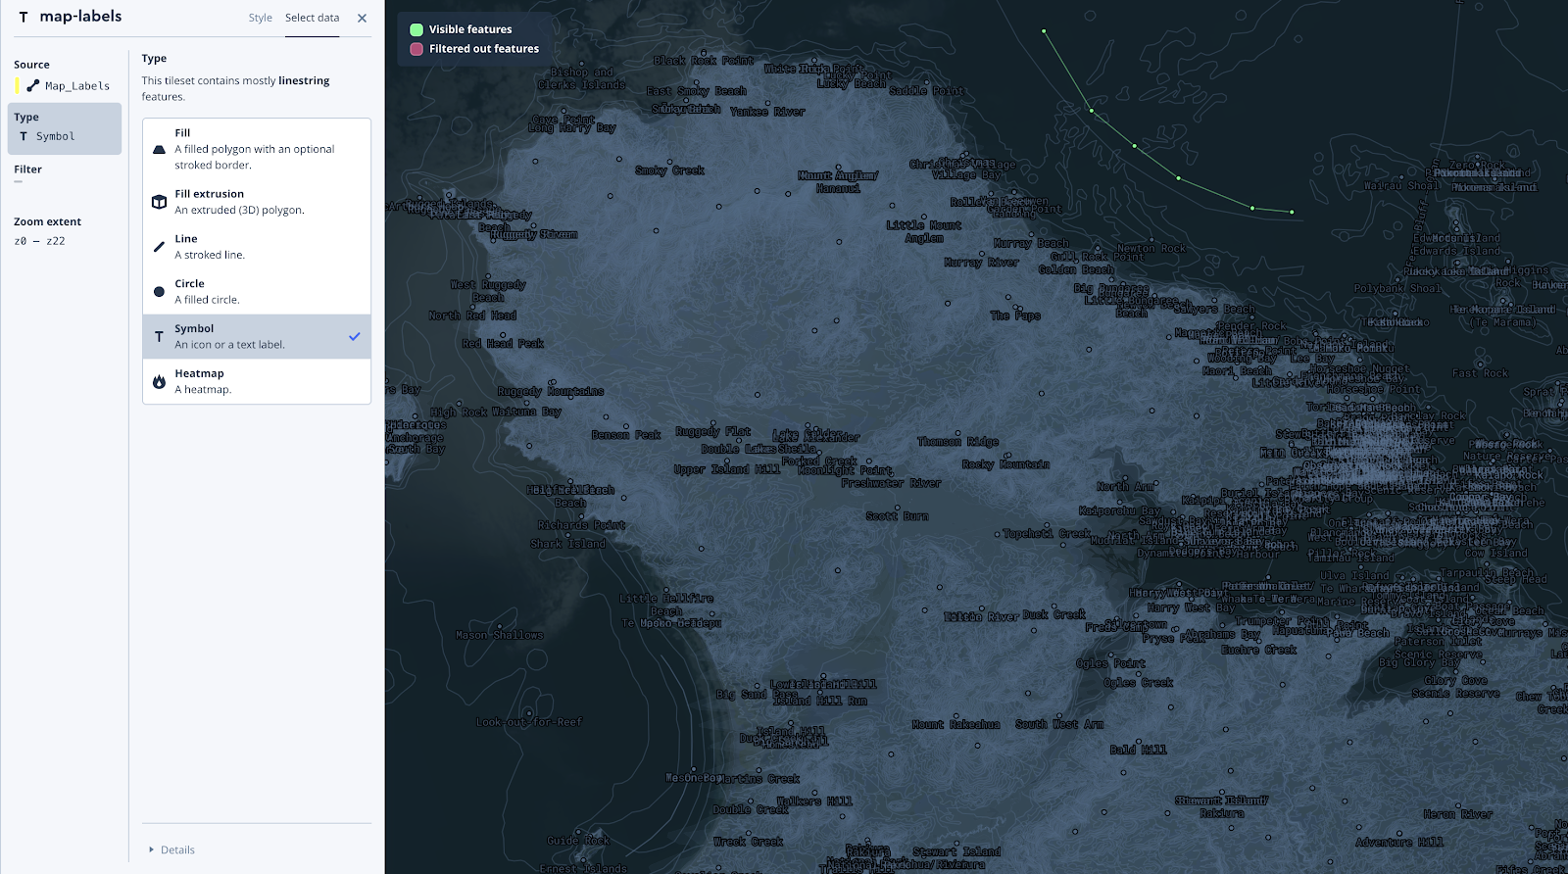Click the symbol layer T icon beside map-labels
This screenshot has width=1568, height=874.
(24, 17)
